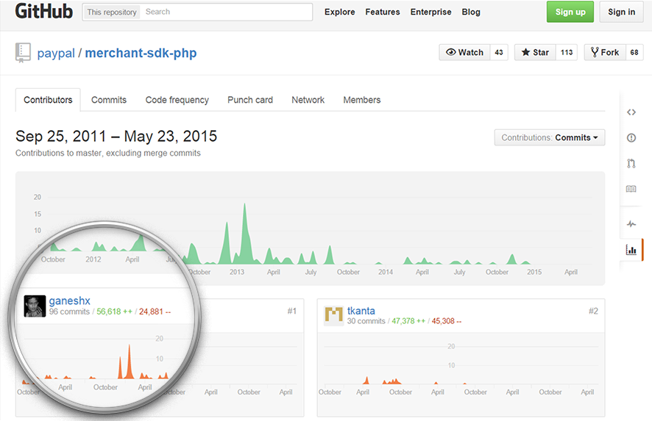Image resolution: width=652 pixels, height=421 pixels.
Task: Open ganeshx contributor profile link
Action: click(x=69, y=301)
